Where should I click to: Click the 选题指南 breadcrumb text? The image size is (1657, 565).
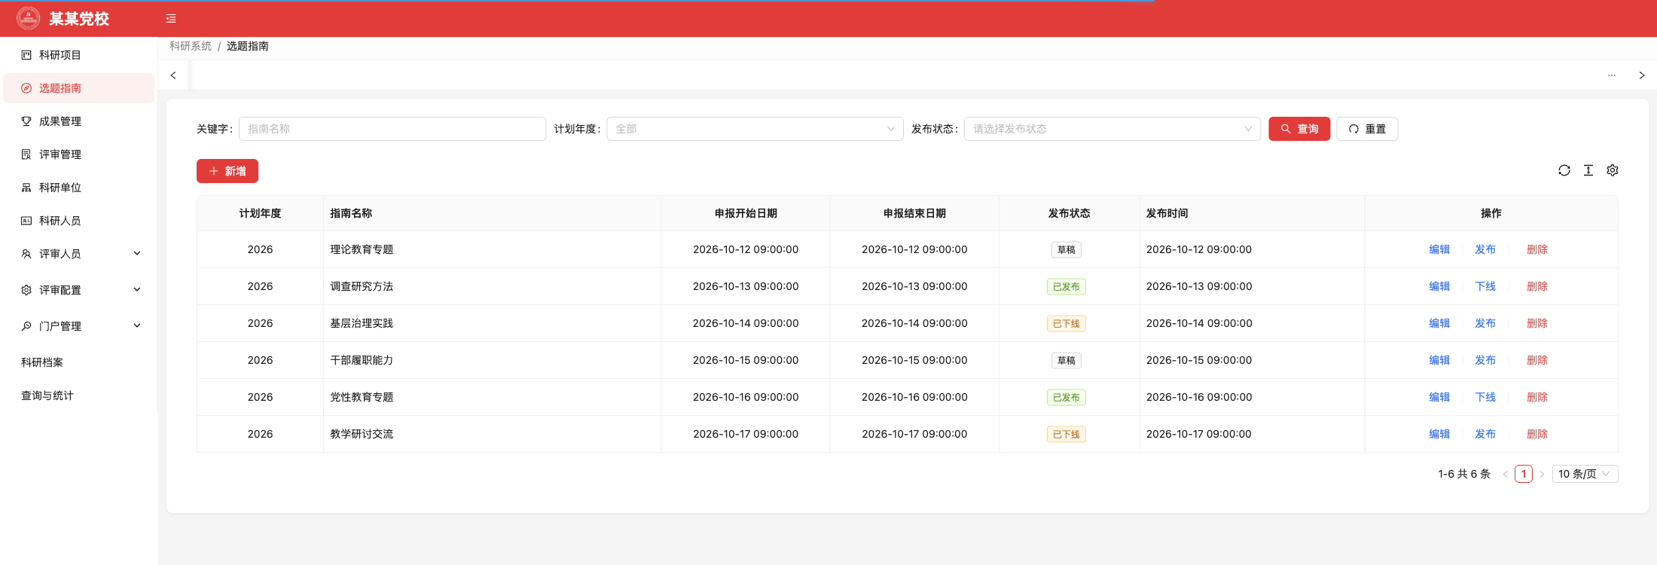pos(248,46)
